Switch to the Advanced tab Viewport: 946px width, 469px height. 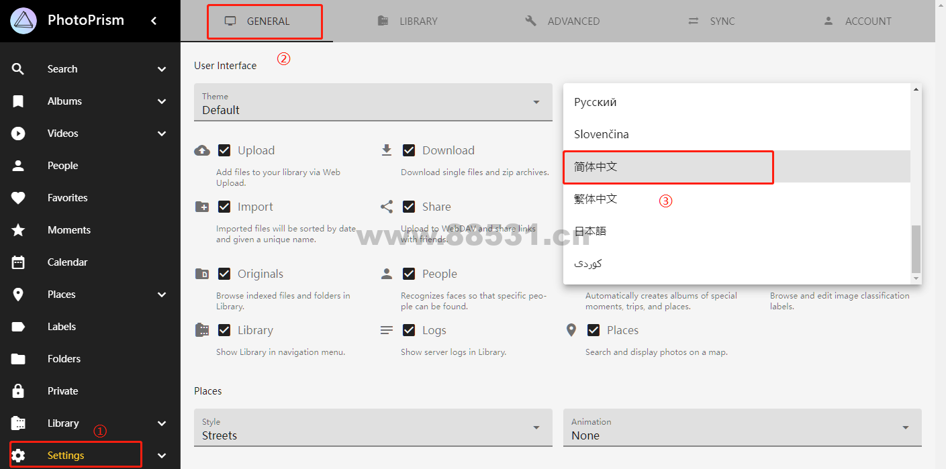click(562, 21)
